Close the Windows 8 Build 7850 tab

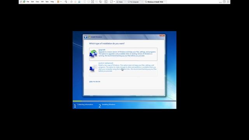pyautogui.click(x=165, y=2)
